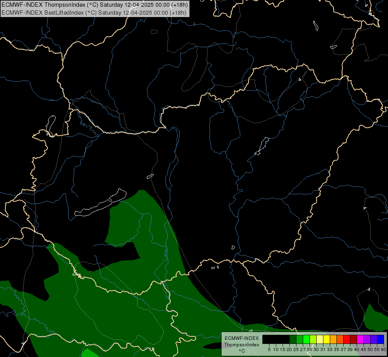The width and height of the screenshot is (388, 357).
Task: Click the legend value label 40
Action: click(x=357, y=349)
